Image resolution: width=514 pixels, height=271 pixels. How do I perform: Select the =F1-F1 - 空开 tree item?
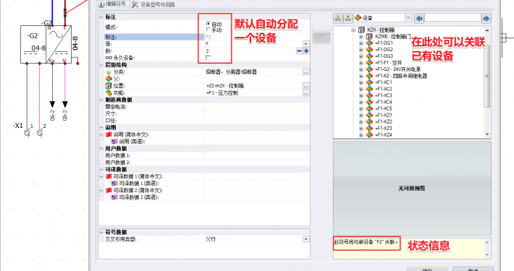389,63
